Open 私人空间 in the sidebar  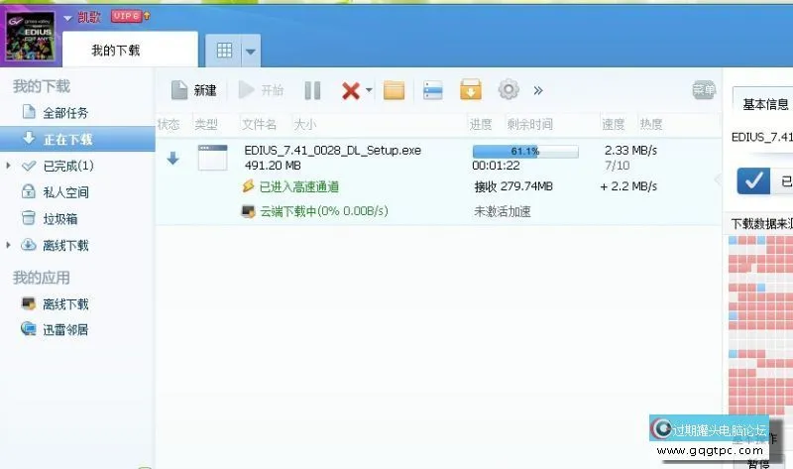[x=65, y=192]
